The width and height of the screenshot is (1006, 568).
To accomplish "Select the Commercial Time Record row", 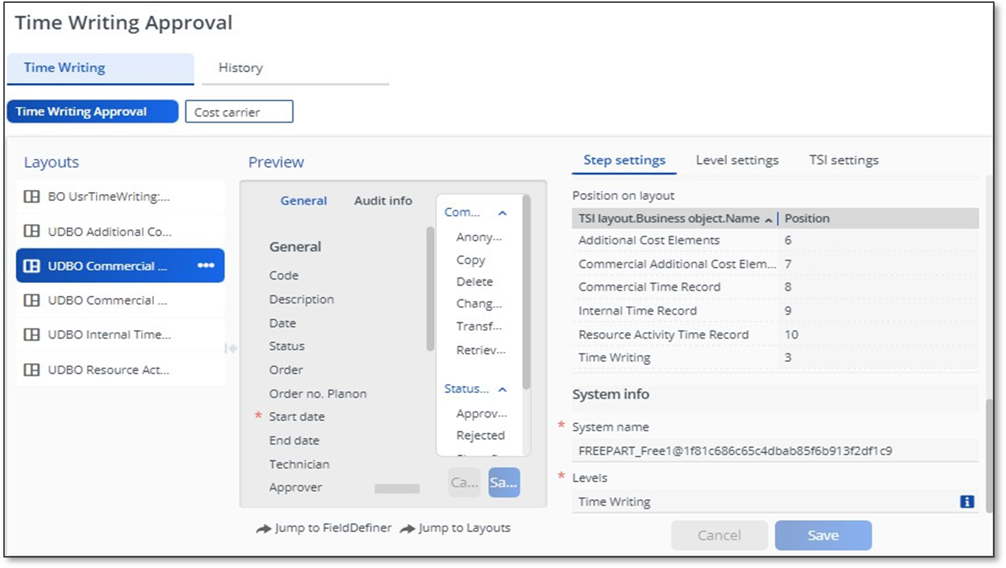I will coord(775,287).
